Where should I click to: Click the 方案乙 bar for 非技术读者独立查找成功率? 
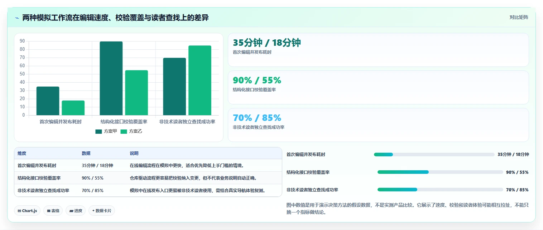coord(200,80)
